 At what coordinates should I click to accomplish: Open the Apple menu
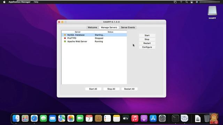(4, 2)
